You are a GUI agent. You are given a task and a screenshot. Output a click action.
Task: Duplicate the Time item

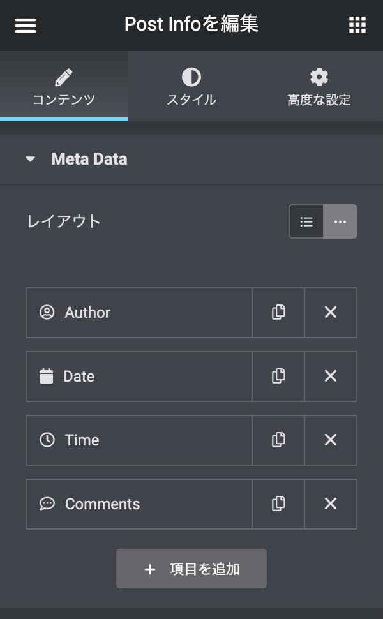point(278,440)
